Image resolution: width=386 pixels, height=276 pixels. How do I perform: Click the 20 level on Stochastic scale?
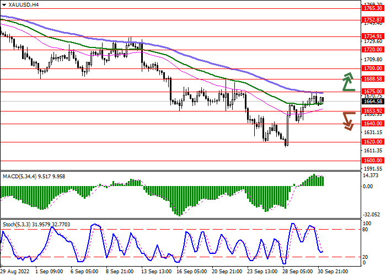[x=366, y=257]
